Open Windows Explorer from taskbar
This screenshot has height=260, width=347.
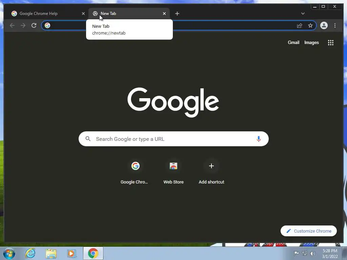coord(51,253)
